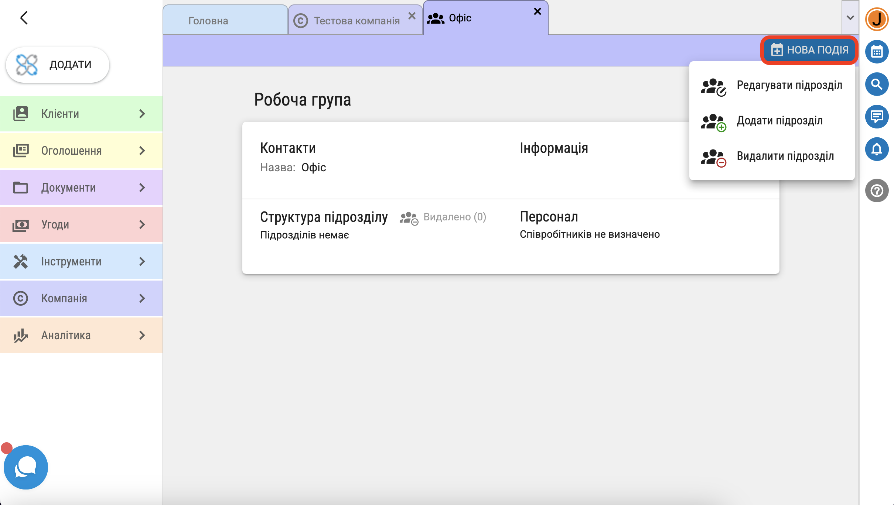Choose Додати підрозділ from menu

point(779,121)
